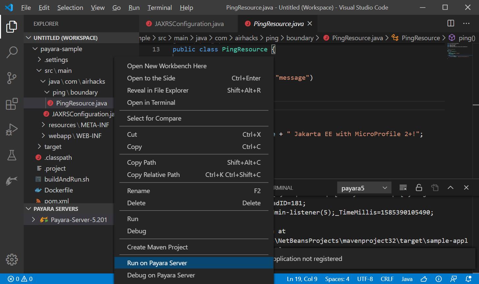The width and height of the screenshot is (479, 284).
Task: Open the Search view in activity bar
Action: 12,52
